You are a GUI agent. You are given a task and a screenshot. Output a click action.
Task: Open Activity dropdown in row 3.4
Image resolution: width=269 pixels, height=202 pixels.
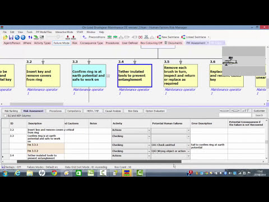pyautogui.click(x=149, y=156)
